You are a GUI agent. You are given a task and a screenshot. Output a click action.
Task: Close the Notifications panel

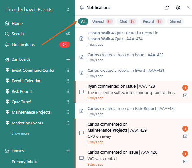tap(188, 7)
